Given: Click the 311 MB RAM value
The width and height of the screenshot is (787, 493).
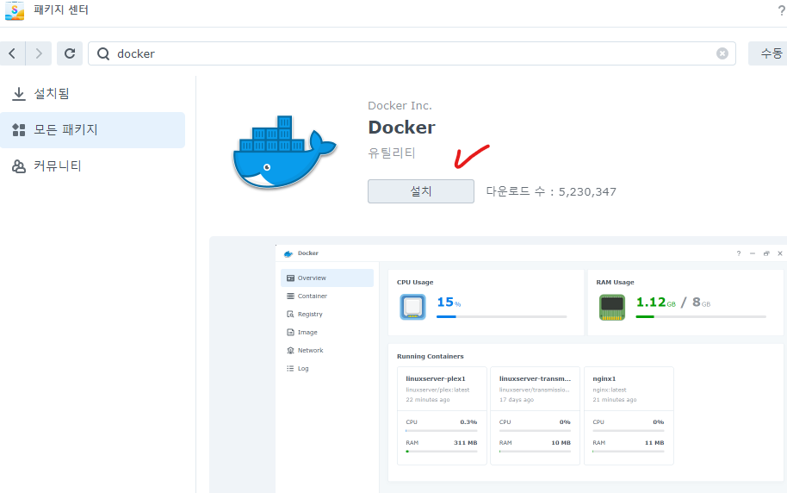Looking at the screenshot, I should (x=465, y=443).
